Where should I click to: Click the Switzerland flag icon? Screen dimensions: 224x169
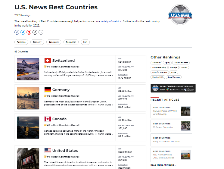(x=48, y=61)
